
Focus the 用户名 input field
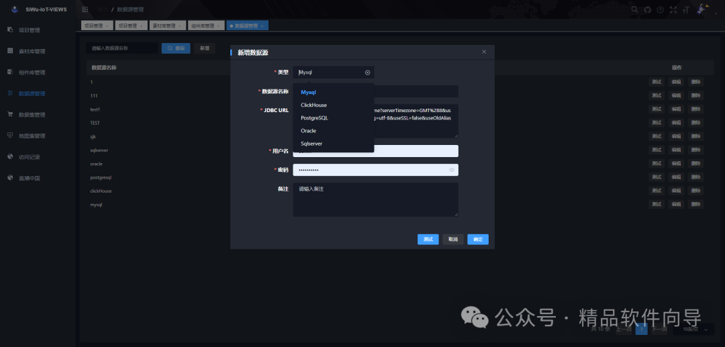(375, 151)
